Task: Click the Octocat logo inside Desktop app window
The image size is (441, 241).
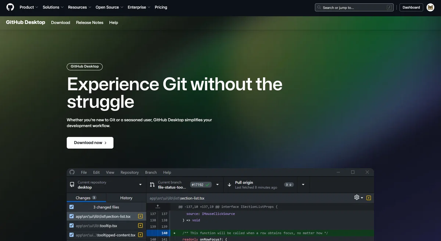Action: [x=72, y=172]
